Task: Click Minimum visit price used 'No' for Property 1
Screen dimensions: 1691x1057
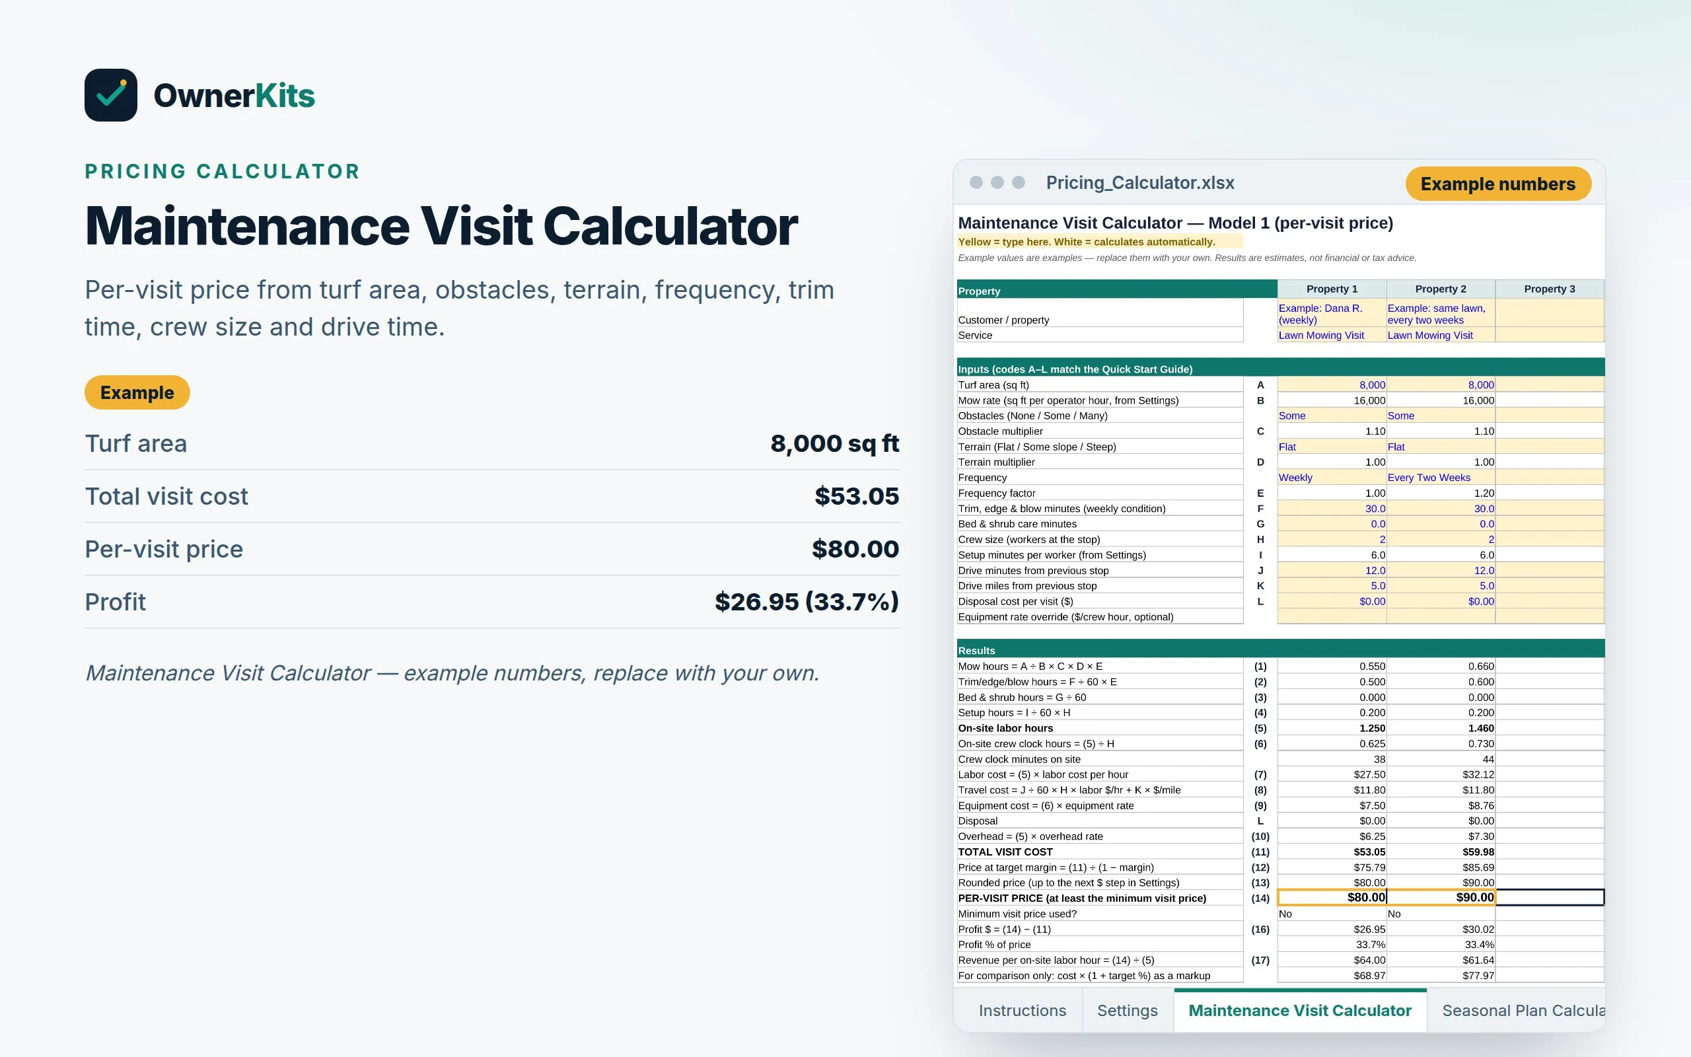Action: point(1332,914)
